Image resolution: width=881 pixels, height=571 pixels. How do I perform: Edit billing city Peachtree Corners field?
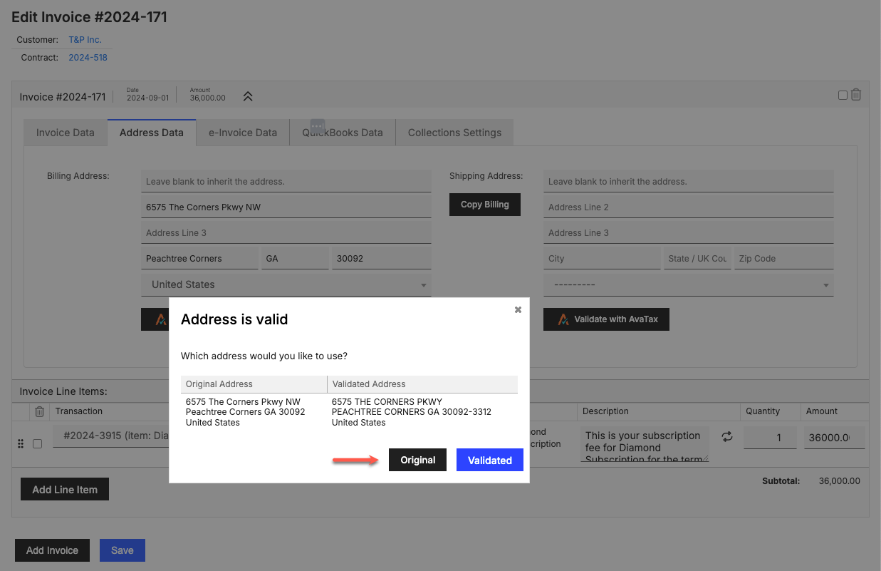199,258
